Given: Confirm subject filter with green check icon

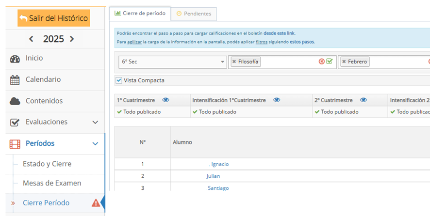Looking at the screenshot, I should 330,62.
